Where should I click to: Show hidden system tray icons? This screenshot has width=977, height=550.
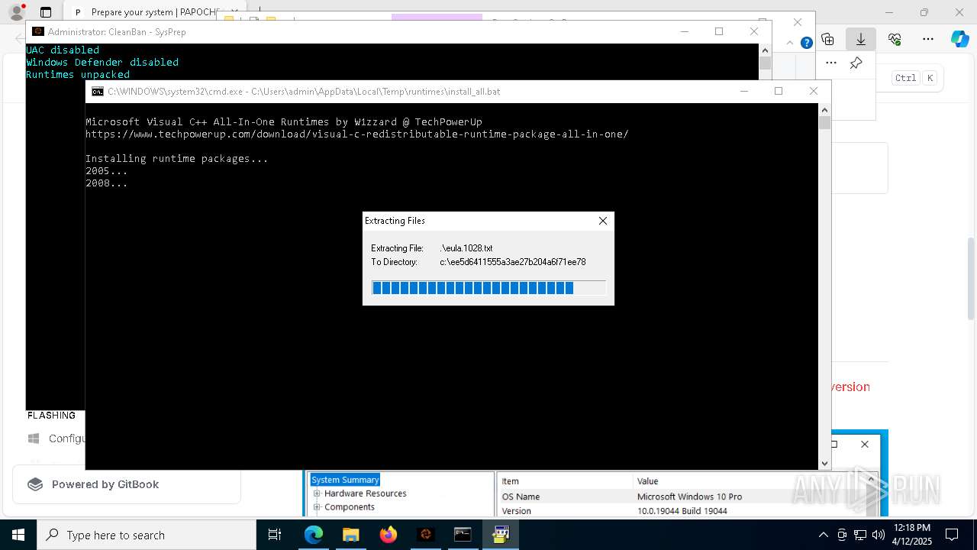(x=823, y=535)
